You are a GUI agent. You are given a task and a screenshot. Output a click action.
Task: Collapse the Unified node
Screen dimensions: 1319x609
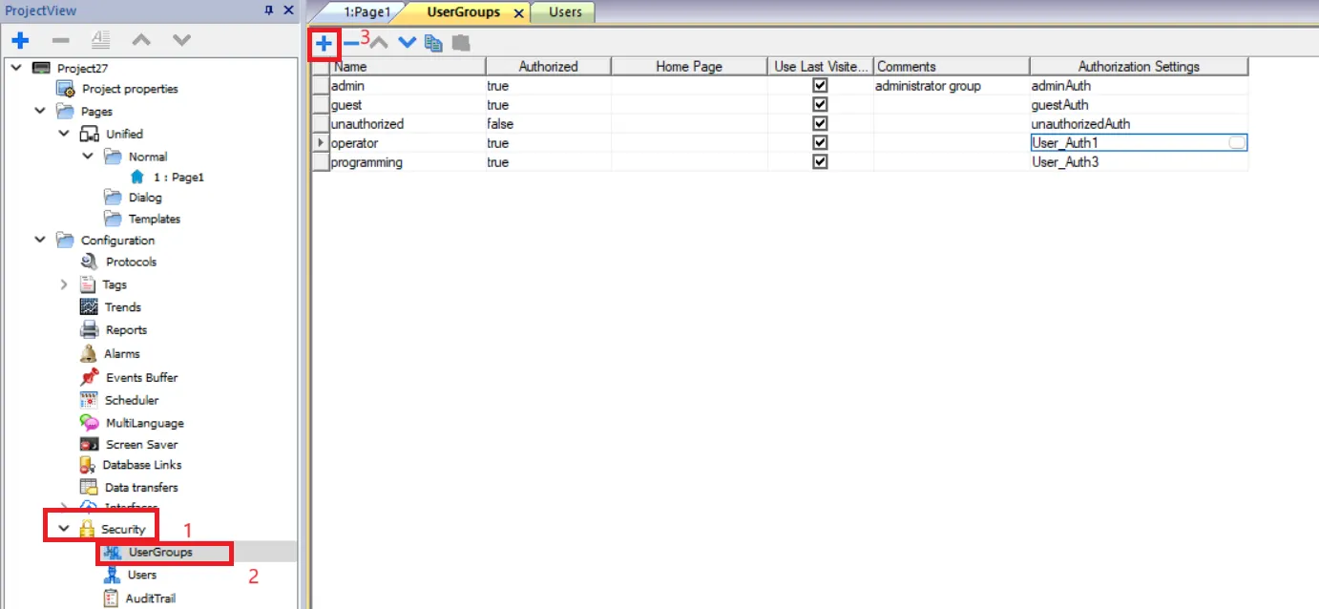click(x=64, y=134)
